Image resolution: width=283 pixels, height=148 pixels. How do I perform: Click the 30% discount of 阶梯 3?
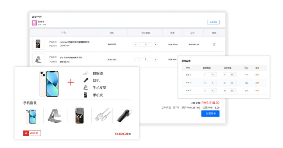(247, 91)
